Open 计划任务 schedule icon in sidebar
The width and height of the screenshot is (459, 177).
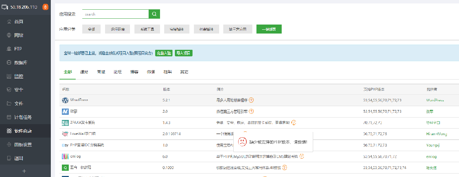[9, 117]
